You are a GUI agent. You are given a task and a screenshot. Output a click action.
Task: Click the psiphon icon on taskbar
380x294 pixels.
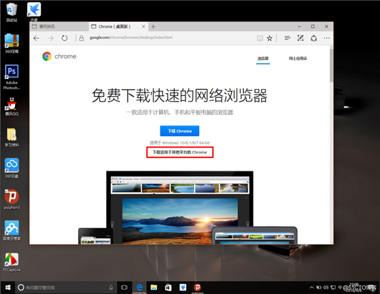pos(197,288)
